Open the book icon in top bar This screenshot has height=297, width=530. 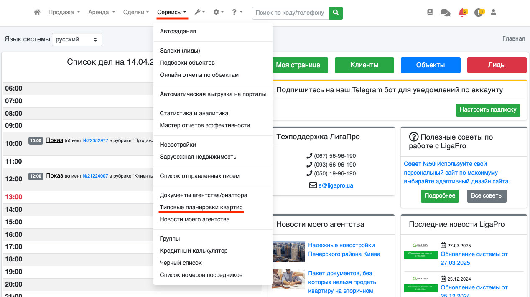(x=430, y=13)
